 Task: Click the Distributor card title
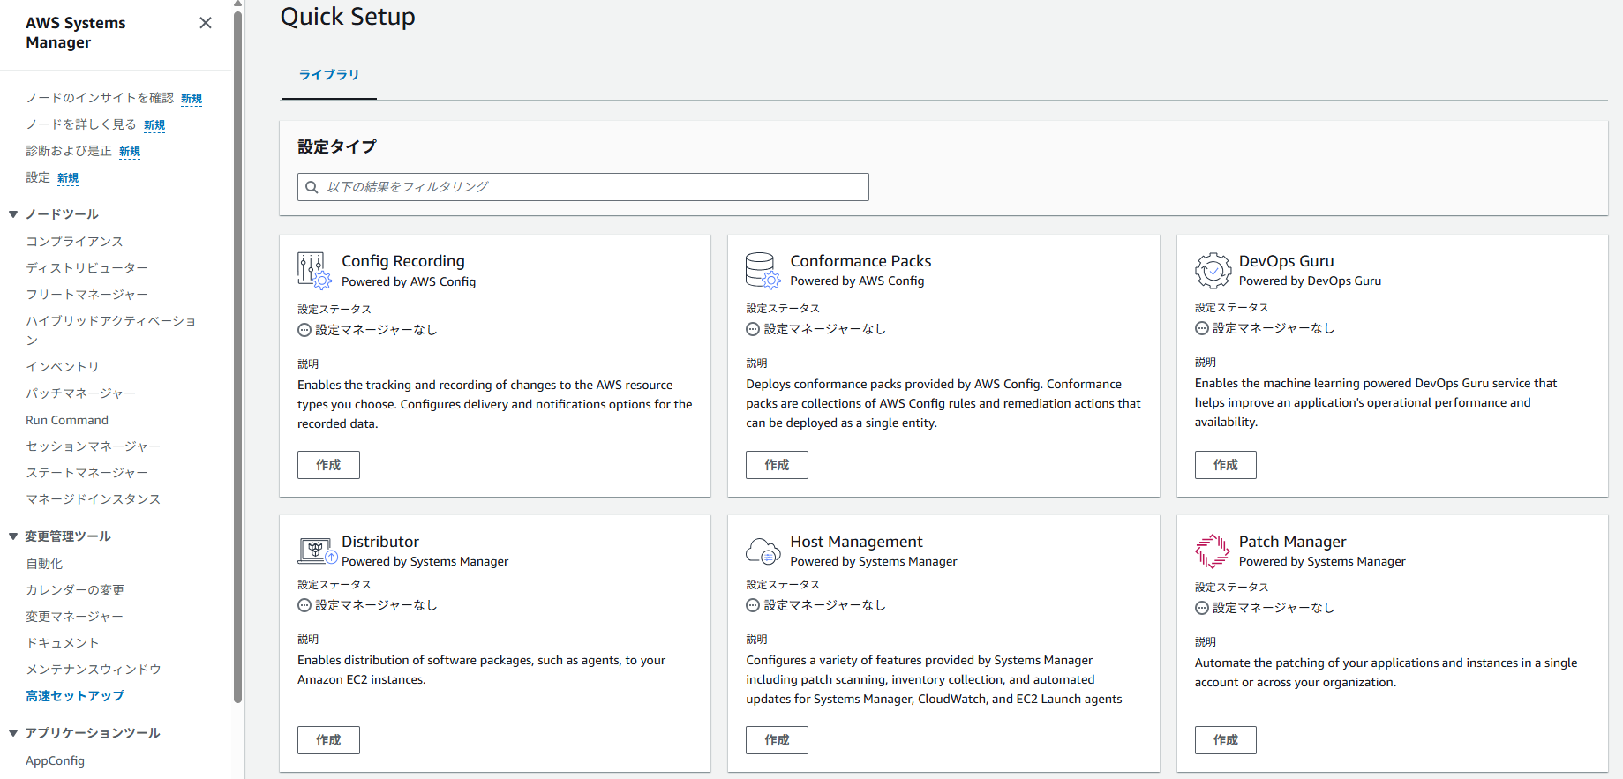(x=380, y=542)
